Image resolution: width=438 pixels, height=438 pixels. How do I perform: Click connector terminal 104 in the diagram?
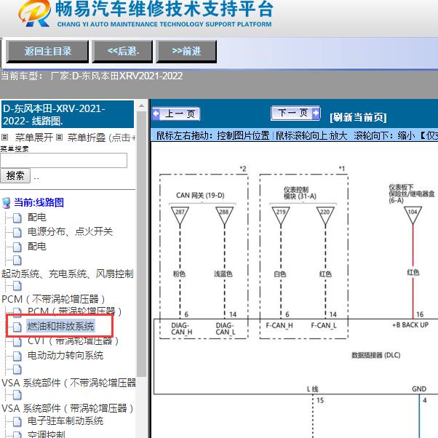pyautogui.click(x=413, y=215)
